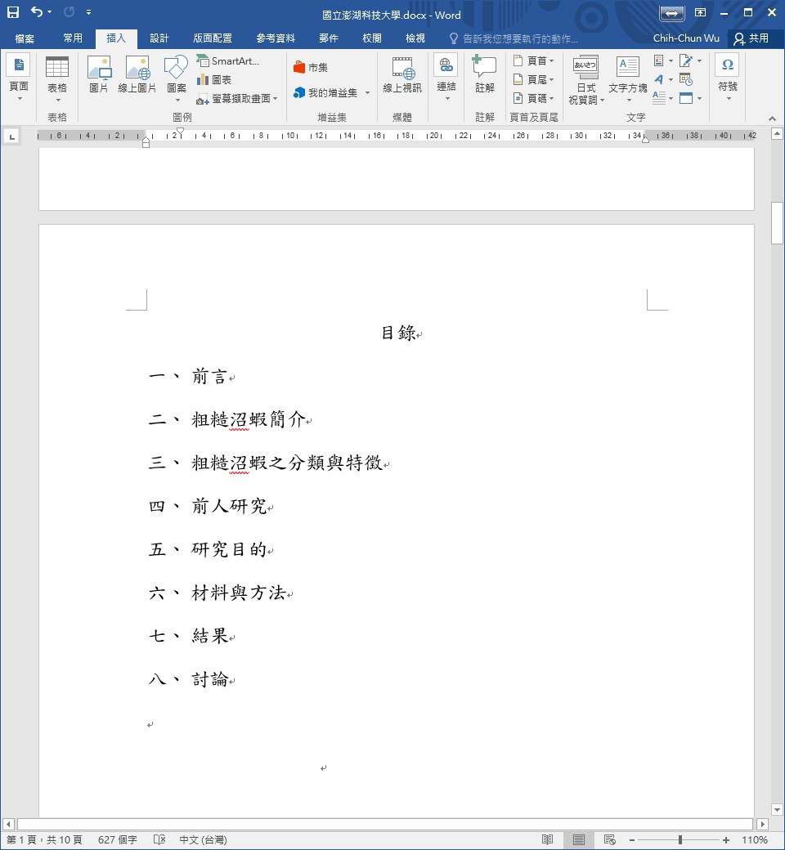Expand the Drop Cap dropdown arrow
Screen dimensions: 785x850
click(671, 98)
